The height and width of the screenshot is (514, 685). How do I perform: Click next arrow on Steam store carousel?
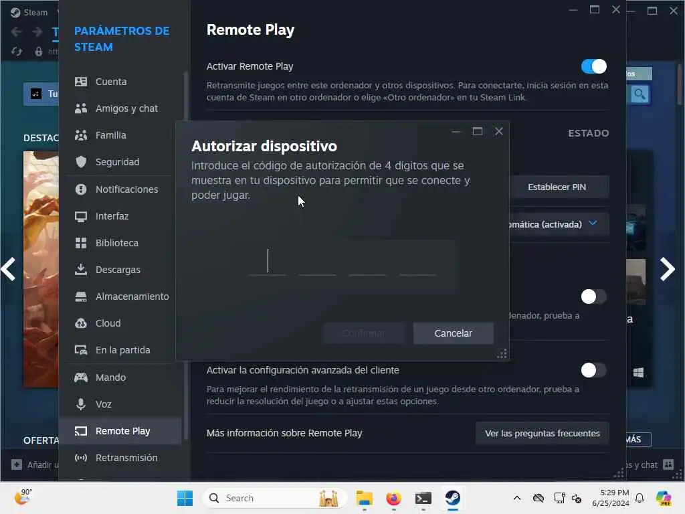click(x=667, y=269)
